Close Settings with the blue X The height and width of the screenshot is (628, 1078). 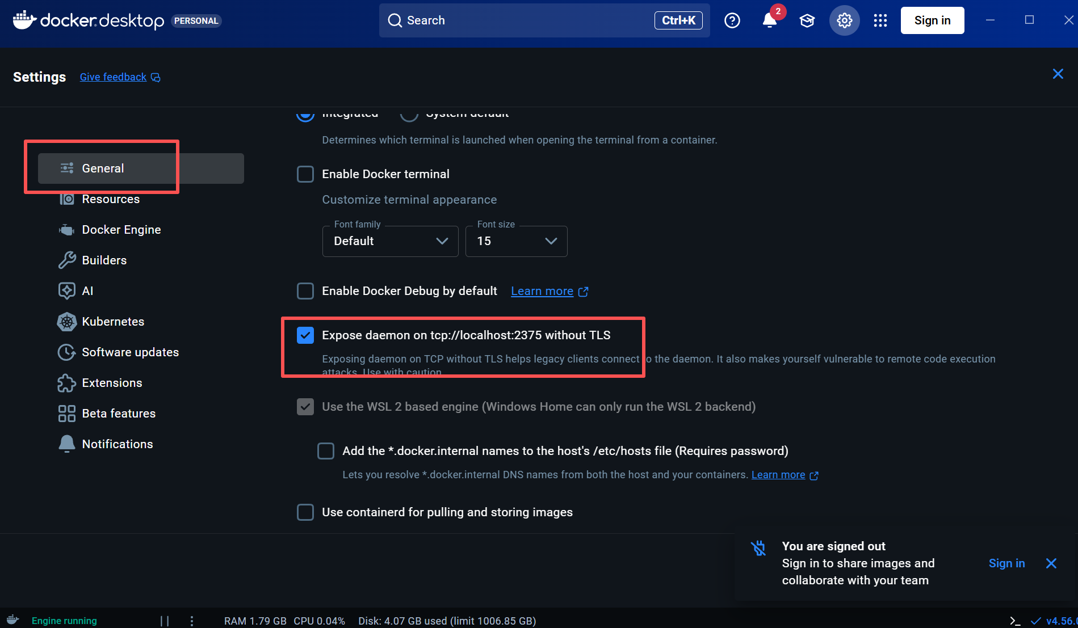tap(1058, 74)
